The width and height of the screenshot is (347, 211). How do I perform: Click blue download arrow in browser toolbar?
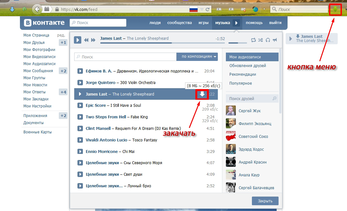(12, 9)
